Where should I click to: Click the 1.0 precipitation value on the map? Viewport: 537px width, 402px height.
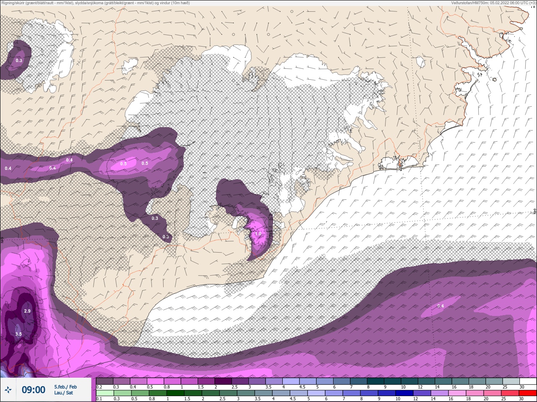[258, 234]
